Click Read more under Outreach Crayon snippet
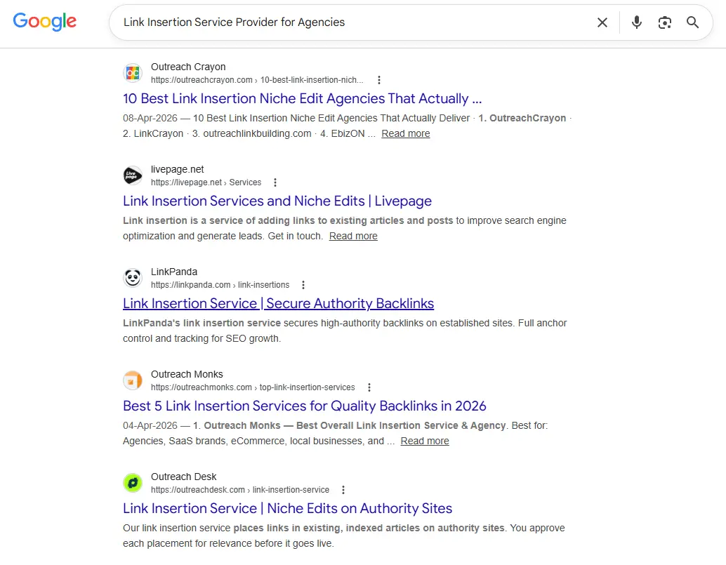Viewport: 726px width, 565px height. coord(406,134)
